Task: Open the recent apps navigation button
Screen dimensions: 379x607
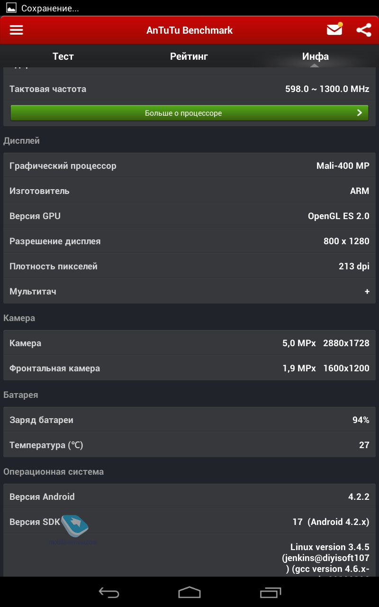Action: (x=271, y=592)
